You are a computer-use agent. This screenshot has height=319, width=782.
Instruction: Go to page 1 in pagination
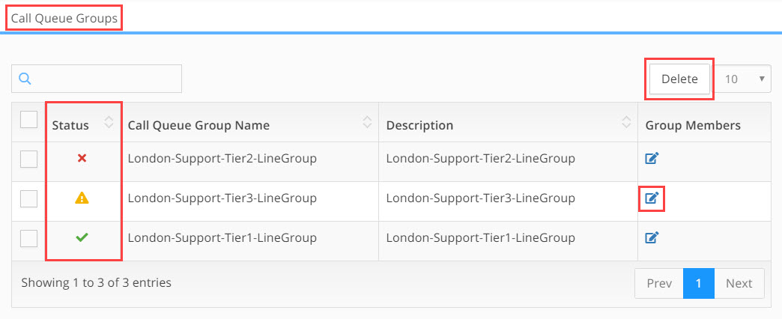[x=699, y=283]
